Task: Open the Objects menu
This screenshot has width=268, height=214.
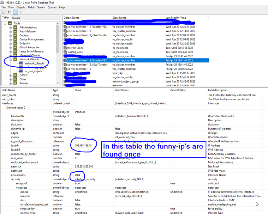Action: click(21, 7)
